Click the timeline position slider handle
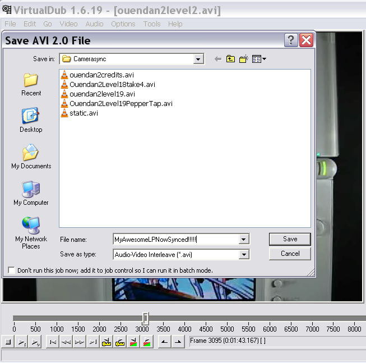The width and height of the screenshot is (366, 363). coord(145,318)
